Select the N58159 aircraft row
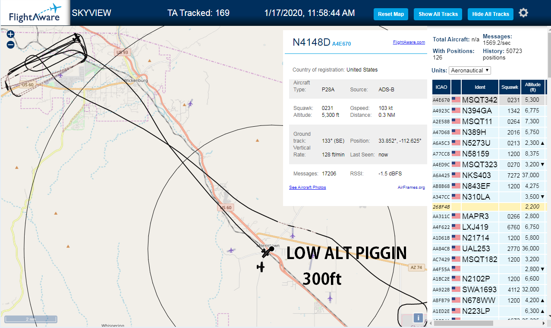The width and height of the screenshot is (551, 328). pos(489,153)
